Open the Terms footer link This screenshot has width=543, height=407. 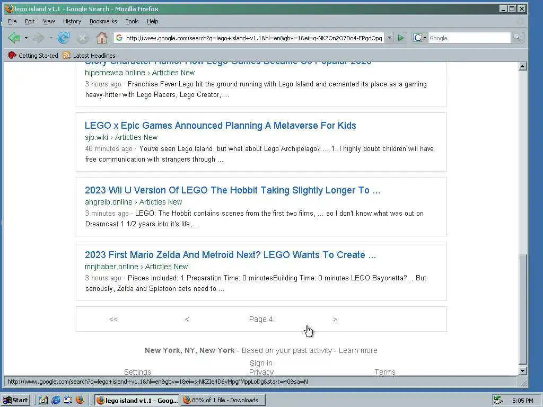click(385, 371)
